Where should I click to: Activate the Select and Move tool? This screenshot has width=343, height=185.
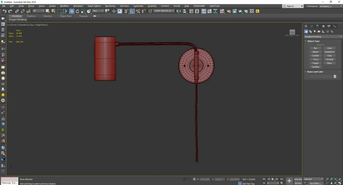(71, 11)
